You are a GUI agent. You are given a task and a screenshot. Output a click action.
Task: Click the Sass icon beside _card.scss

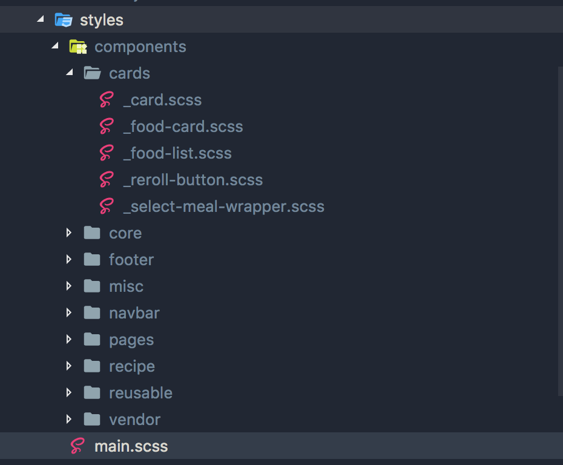pyautogui.click(x=107, y=99)
